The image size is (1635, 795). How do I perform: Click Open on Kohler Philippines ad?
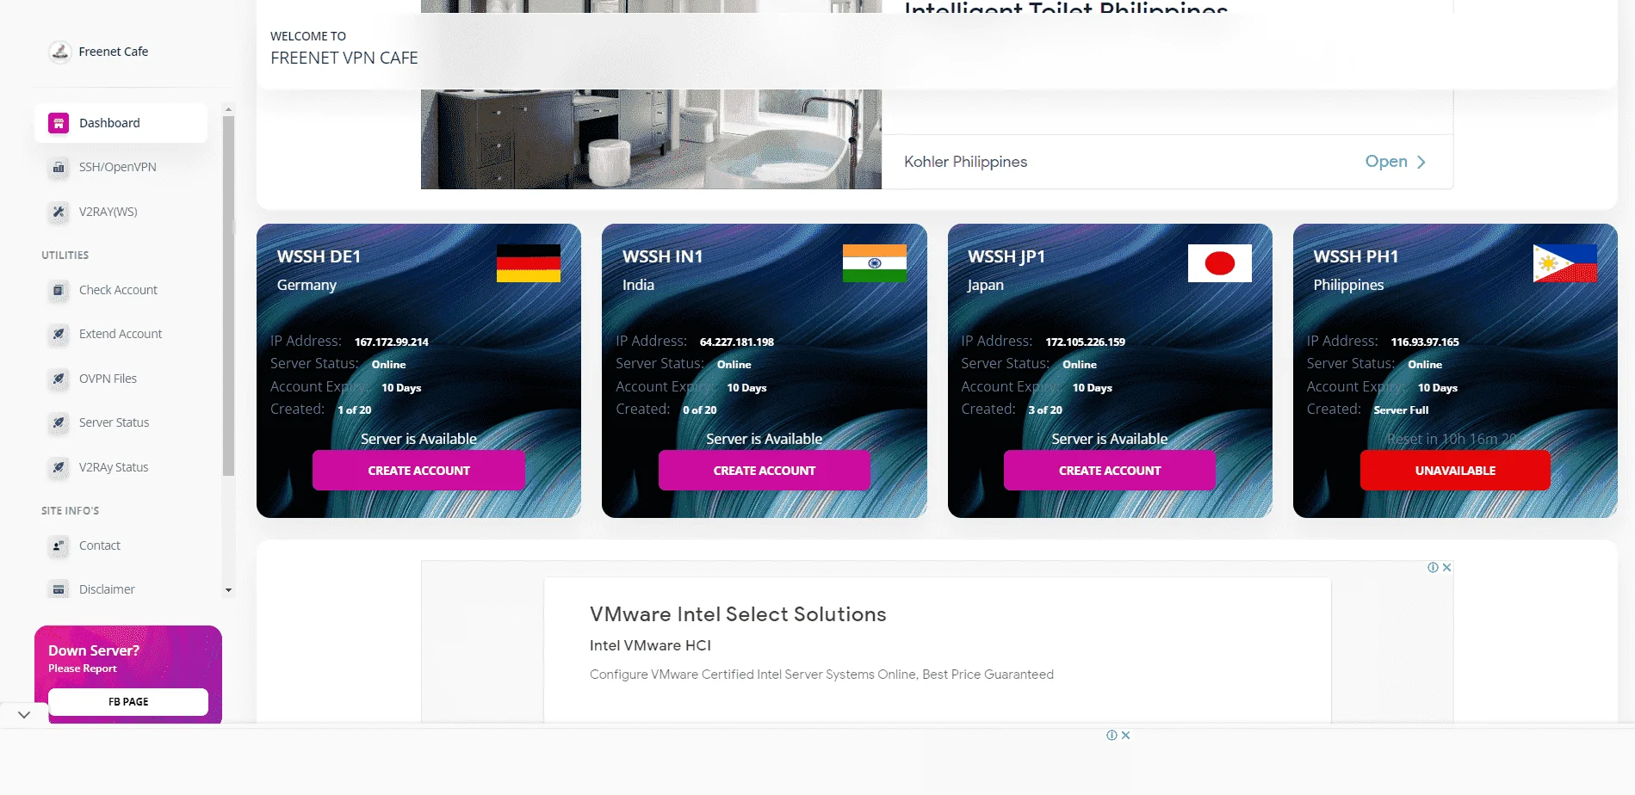point(1396,162)
